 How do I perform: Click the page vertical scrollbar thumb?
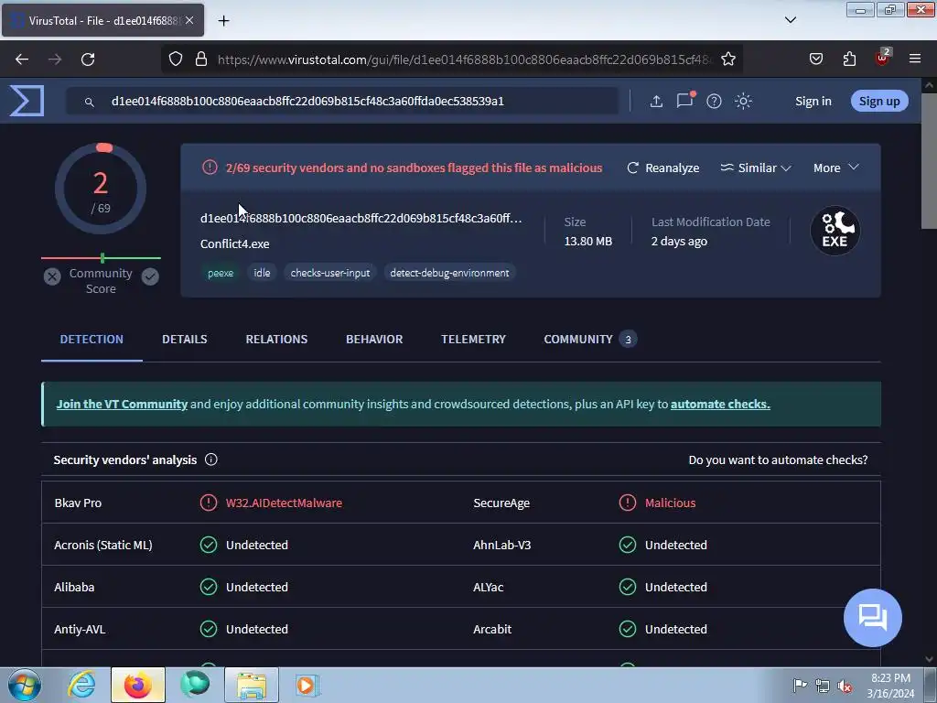[x=930, y=161]
